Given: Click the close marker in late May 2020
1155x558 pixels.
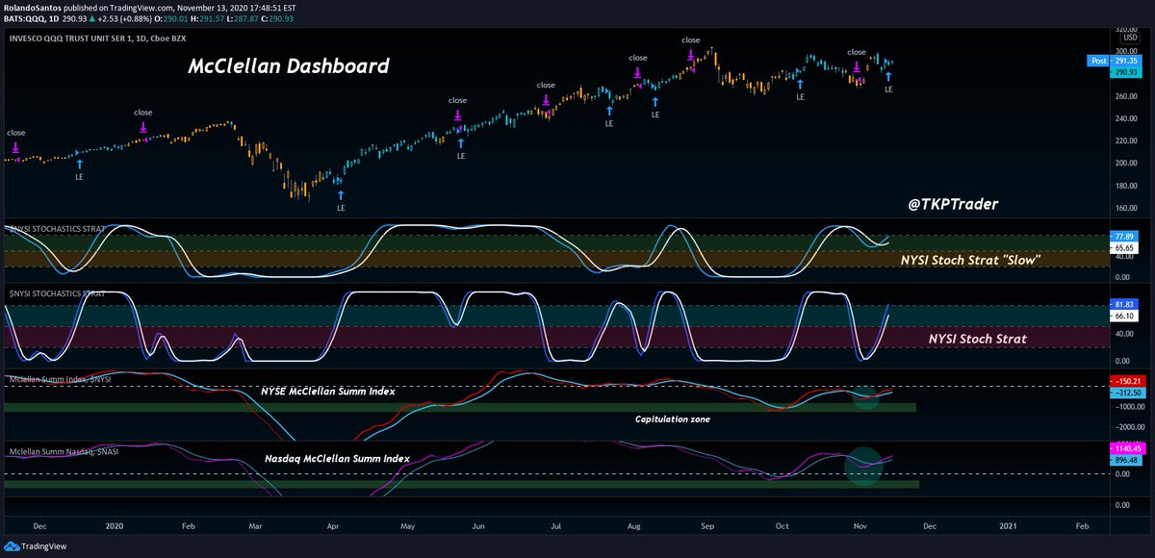Looking at the screenshot, I should click(x=458, y=114).
